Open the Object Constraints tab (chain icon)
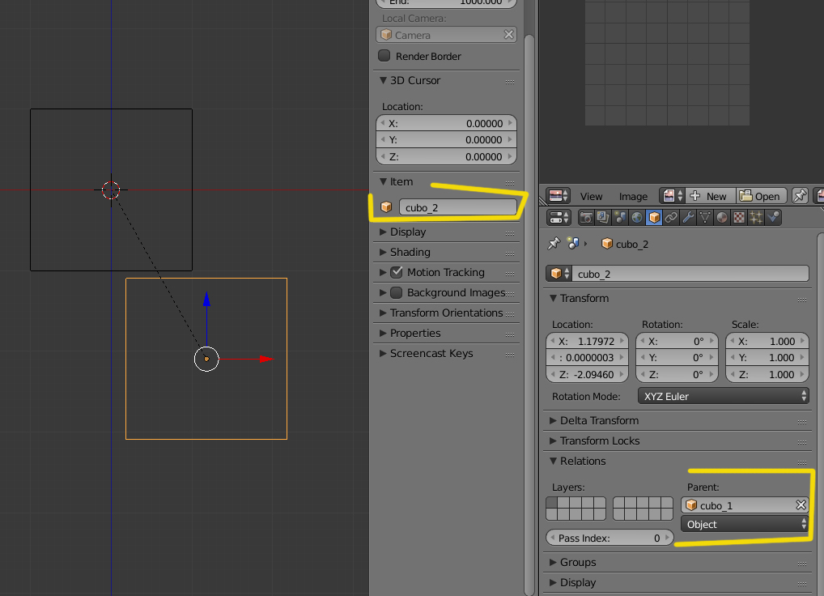 point(671,218)
